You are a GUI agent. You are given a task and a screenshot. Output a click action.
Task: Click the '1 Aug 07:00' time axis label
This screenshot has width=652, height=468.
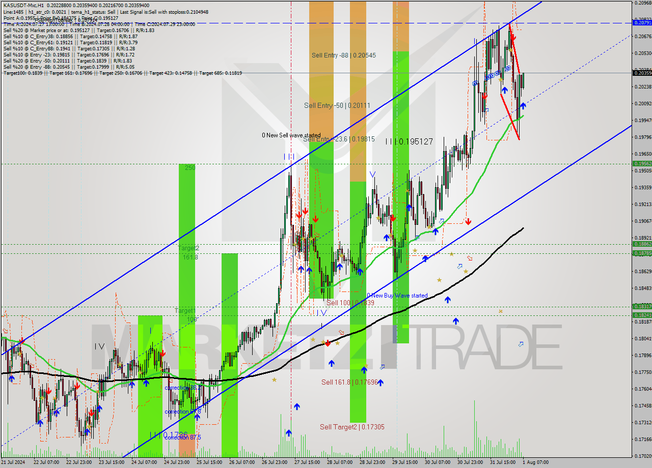535,462
